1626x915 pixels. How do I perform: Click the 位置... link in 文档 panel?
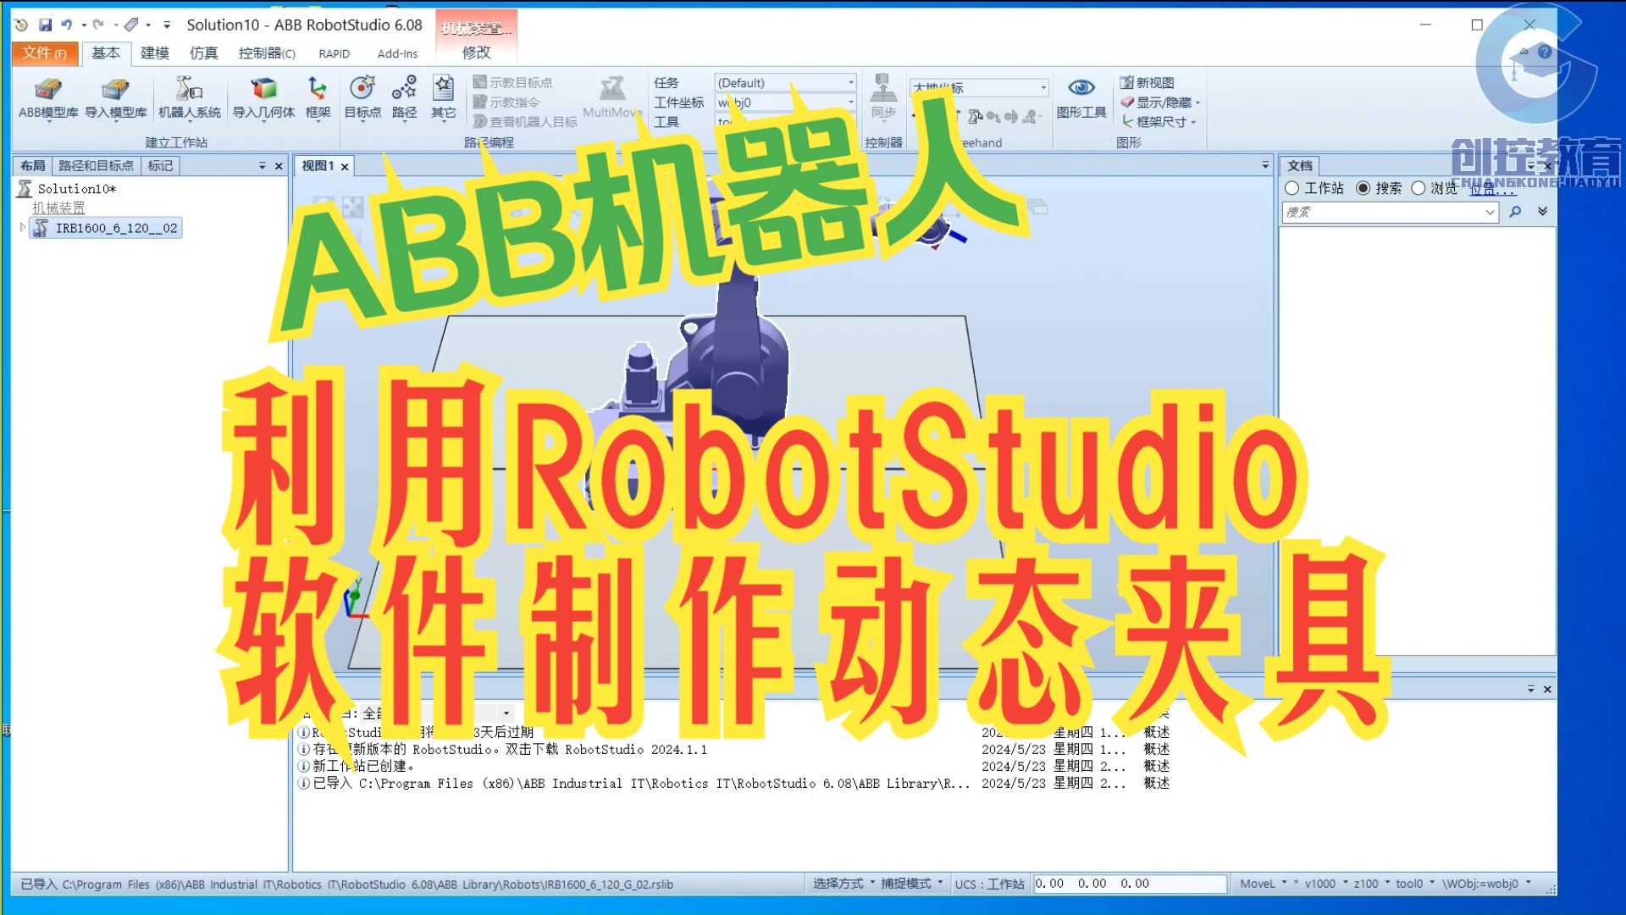click(1491, 189)
